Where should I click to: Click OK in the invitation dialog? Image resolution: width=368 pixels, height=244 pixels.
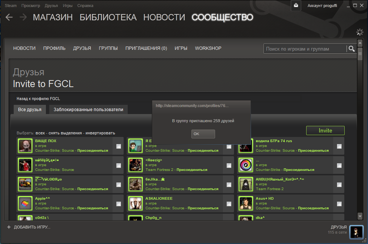tap(203, 134)
